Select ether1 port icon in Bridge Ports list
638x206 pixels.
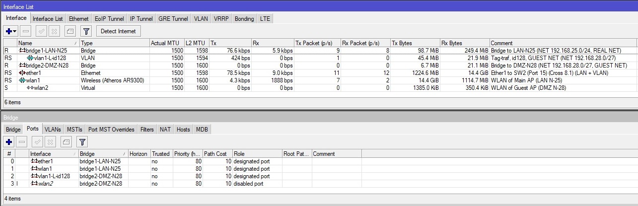point(34,161)
